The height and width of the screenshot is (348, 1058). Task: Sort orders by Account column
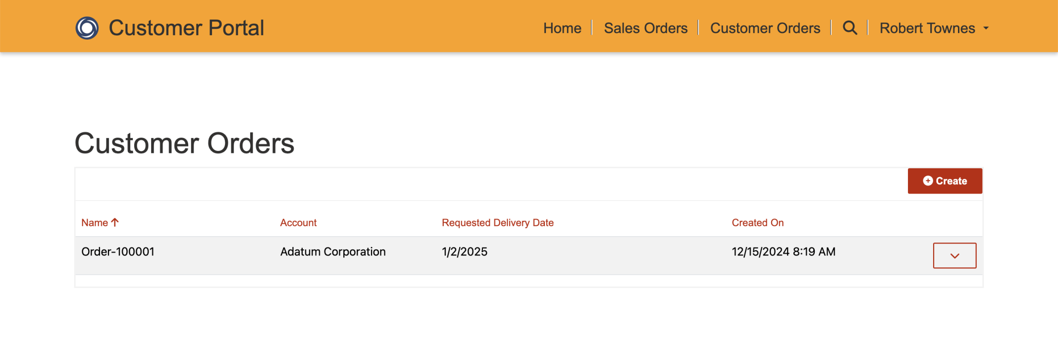pos(298,223)
